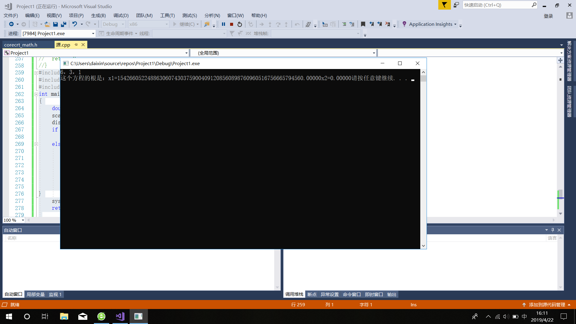
Task: Open the 解决方案资源管理器 side tab
Action: tap(569, 61)
